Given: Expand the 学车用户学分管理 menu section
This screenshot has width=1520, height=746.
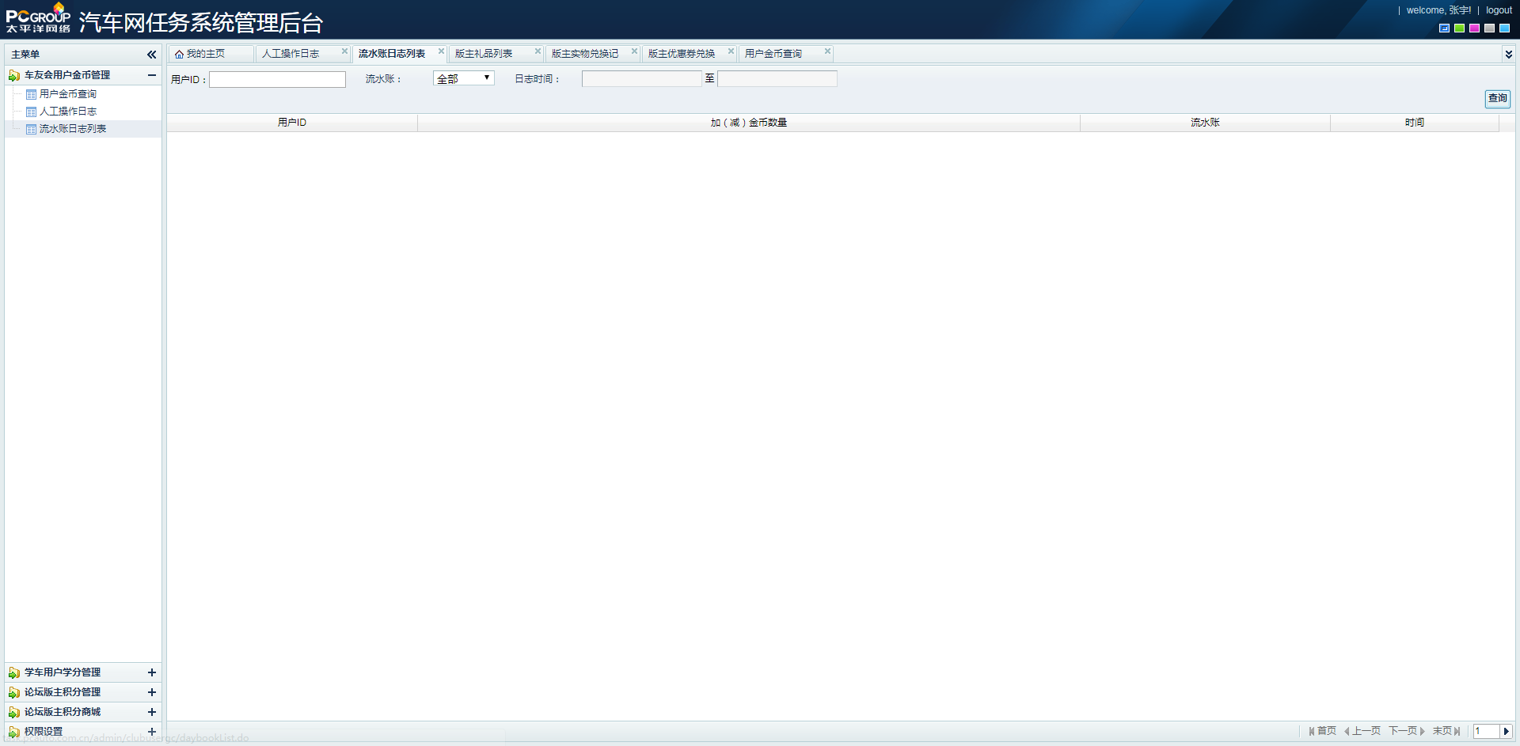Looking at the screenshot, I should tap(151, 672).
